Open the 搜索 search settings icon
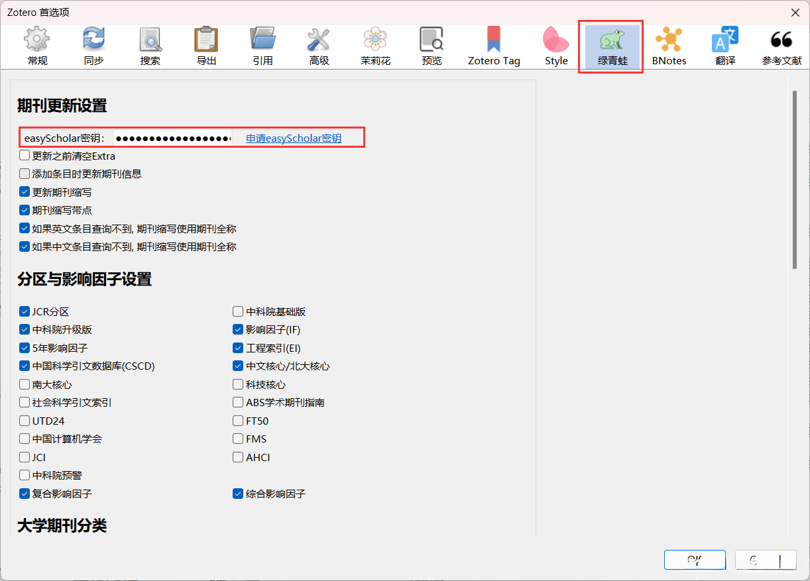The width and height of the screenshot is (810, 581). point(150,45)
